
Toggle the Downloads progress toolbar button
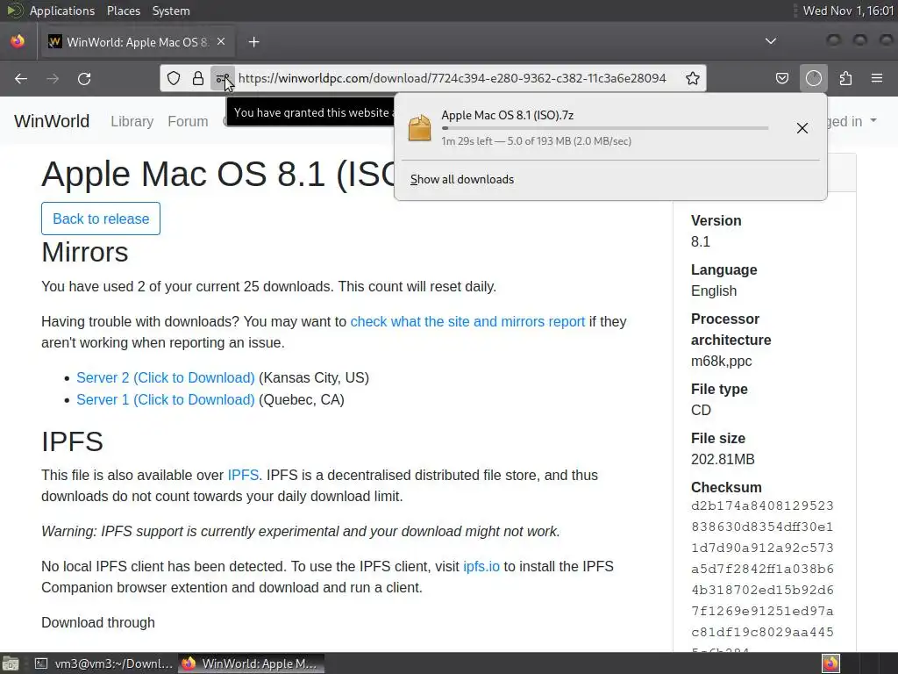pyautogui.click(x=814, y=78)
